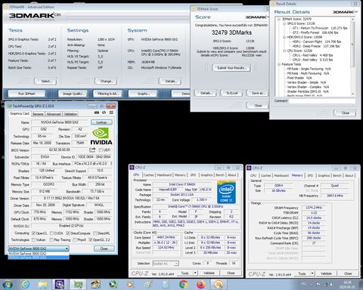Click the Result Details scroll-up arrow

[x=352, y=19]
